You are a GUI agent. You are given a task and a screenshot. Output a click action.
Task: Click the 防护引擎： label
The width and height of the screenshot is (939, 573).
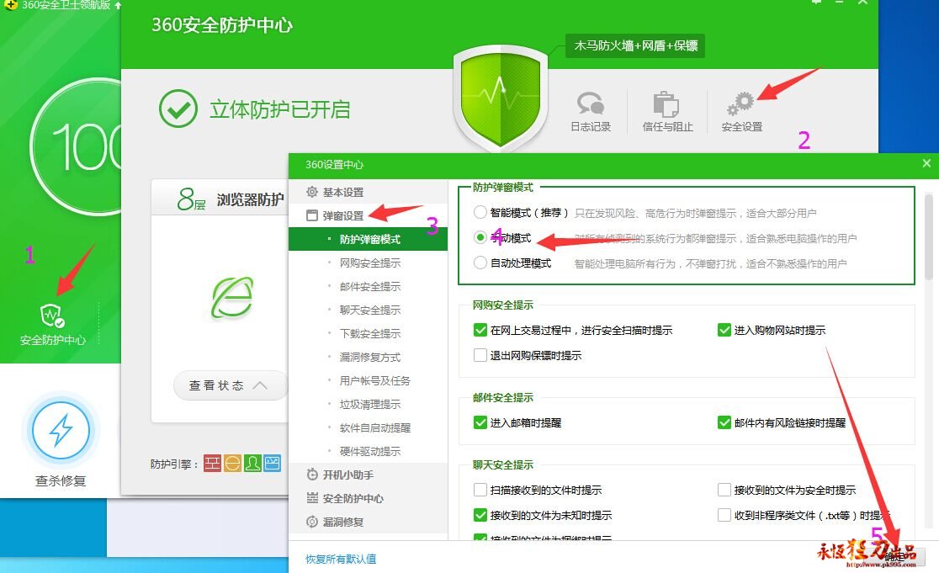(174, 464)
